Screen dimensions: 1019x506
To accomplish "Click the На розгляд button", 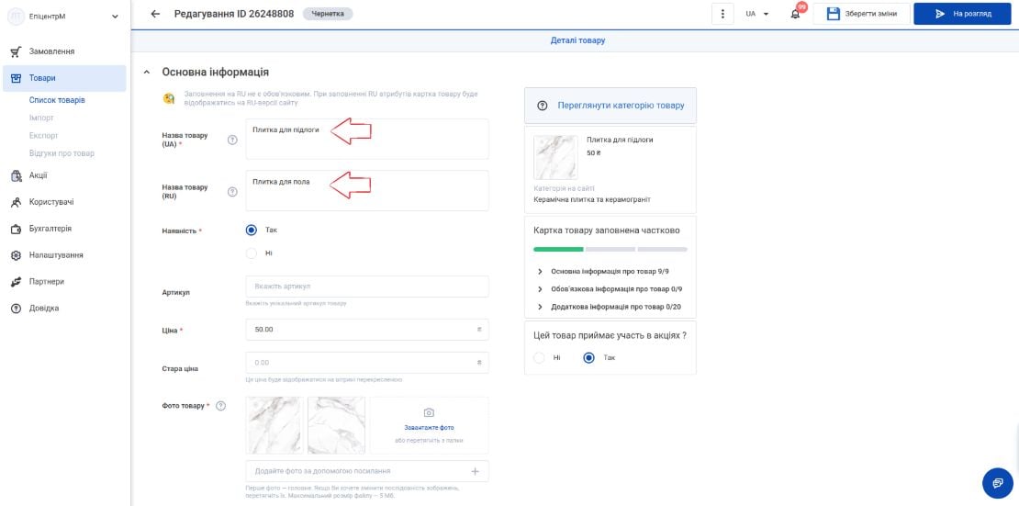I will click(x=963, y=14).
